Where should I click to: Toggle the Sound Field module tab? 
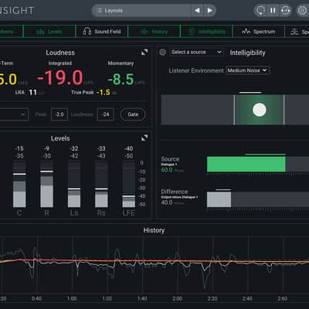coord(102,32)
